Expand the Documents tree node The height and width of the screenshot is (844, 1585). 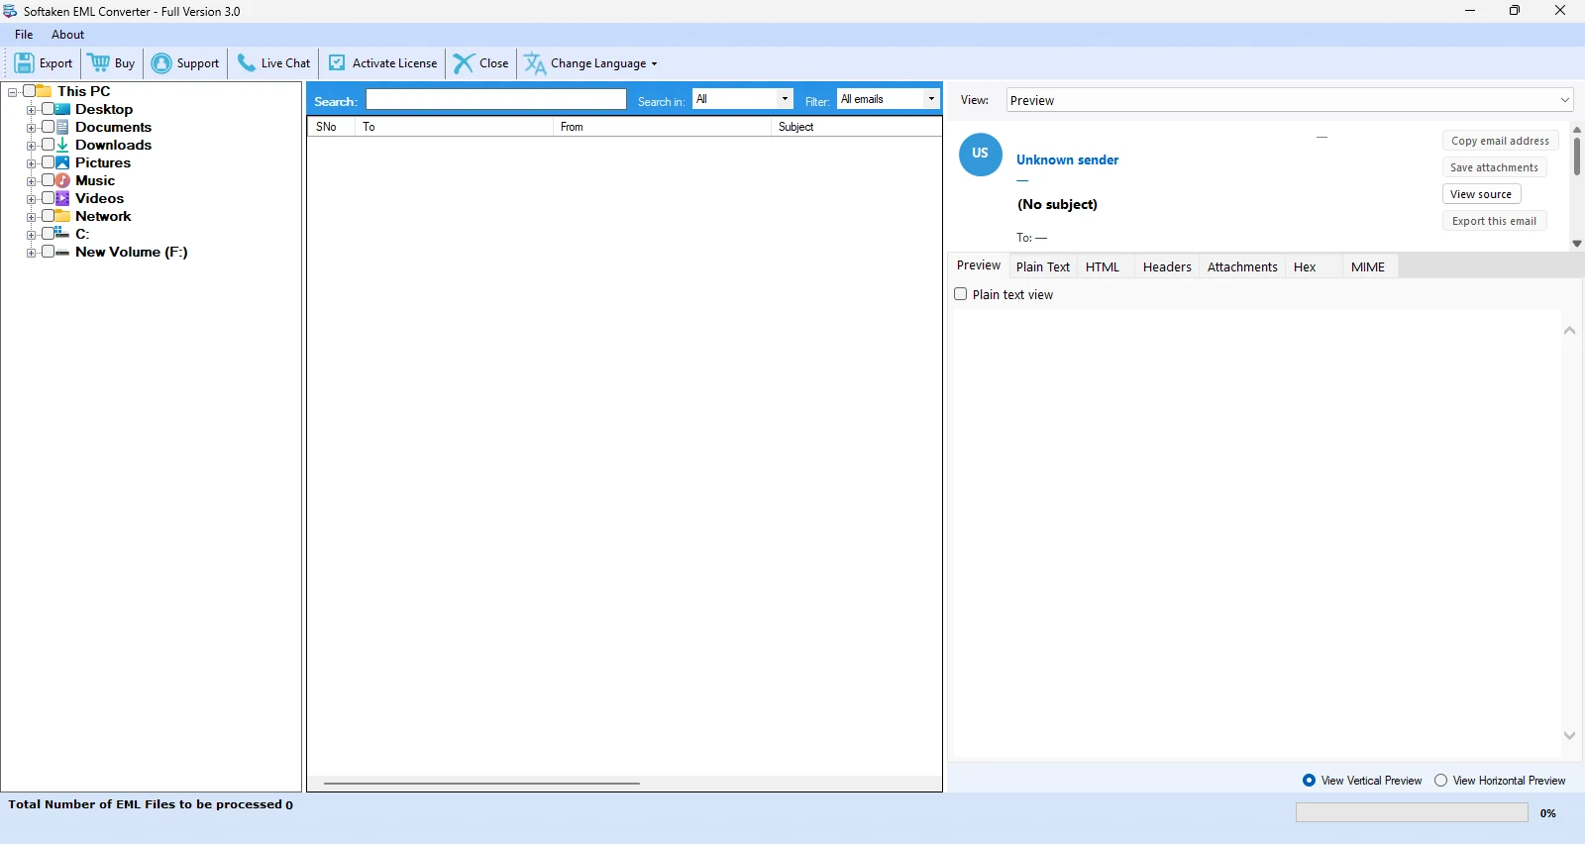(31, 128)
